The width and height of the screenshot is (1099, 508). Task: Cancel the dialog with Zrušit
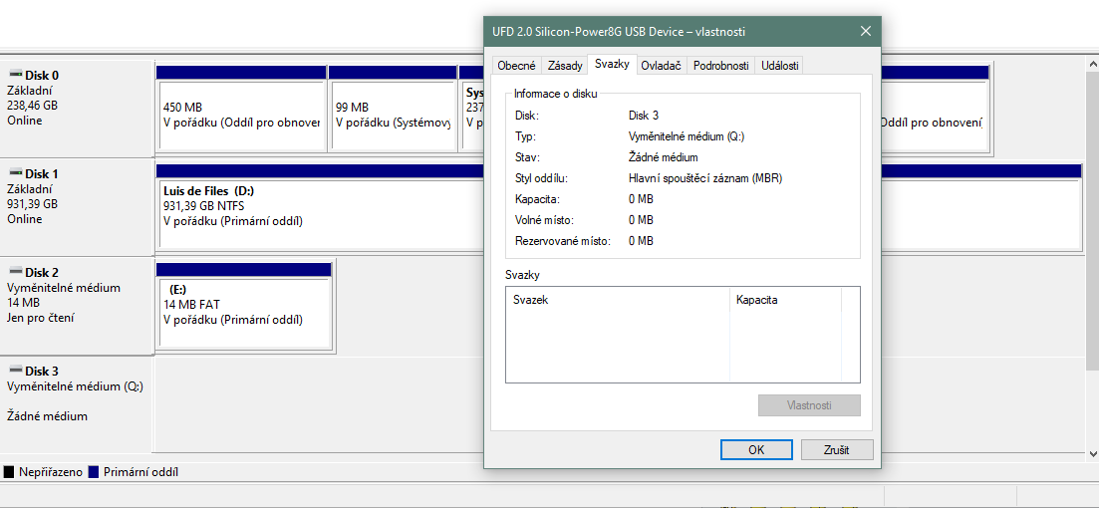coord(837,449)
